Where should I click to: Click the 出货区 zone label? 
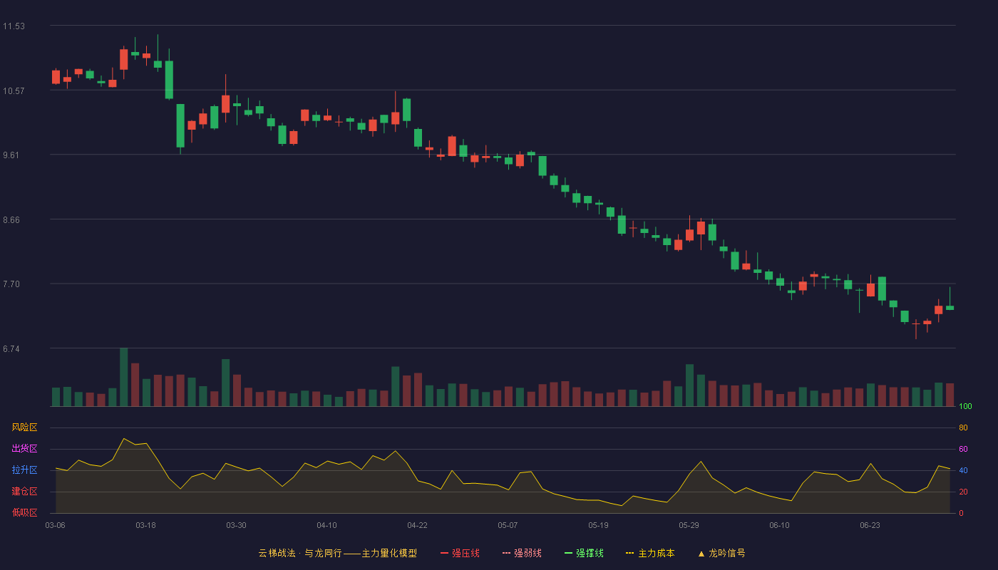click(24, 449)
